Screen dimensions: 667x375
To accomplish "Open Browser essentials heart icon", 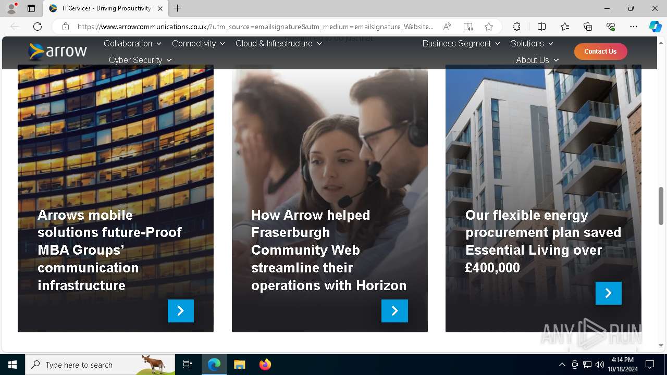I will coord(611,27).
